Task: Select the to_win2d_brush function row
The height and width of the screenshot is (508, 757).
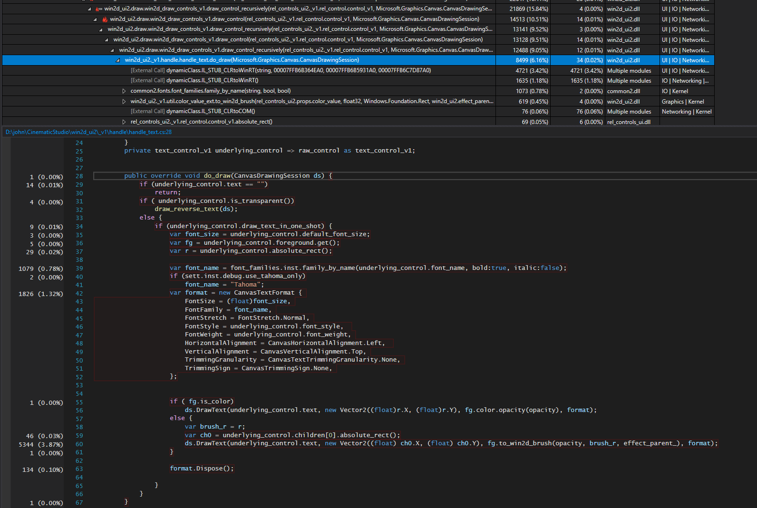Action: click(358, 101)
